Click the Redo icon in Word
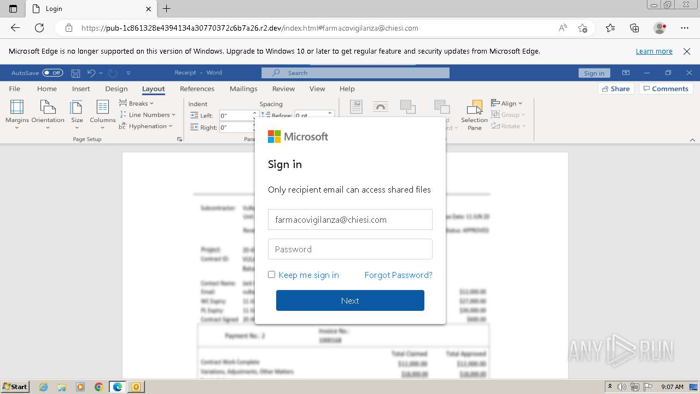Viewport: 700px width, 394px height. click(x=113, y=73)
